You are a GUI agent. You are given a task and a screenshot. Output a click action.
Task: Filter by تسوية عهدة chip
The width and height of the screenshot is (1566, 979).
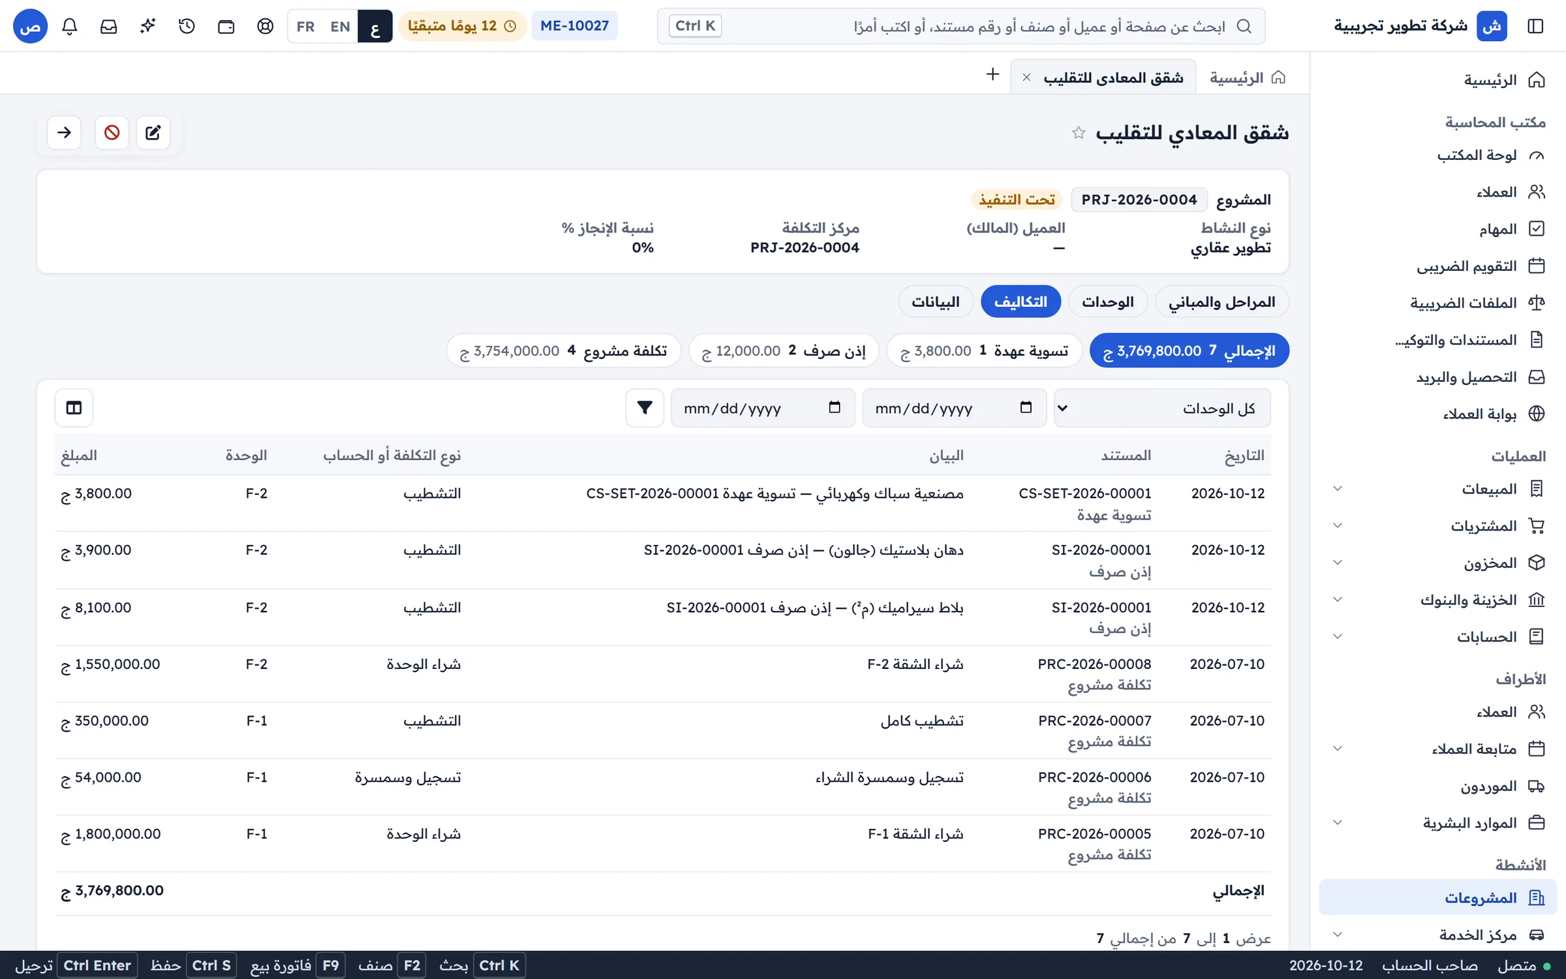(985, 350)
